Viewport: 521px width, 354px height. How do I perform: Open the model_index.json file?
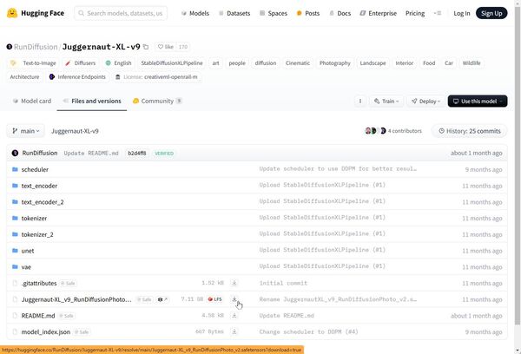click(x=46, y=331)
